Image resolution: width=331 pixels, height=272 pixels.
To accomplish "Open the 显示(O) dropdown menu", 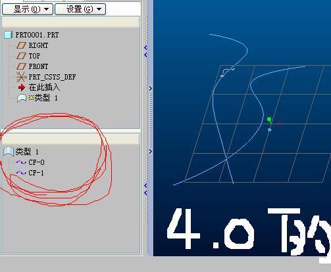I will 28,9.
